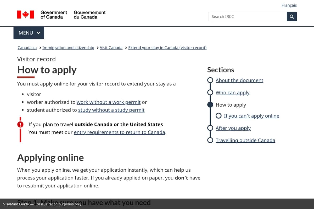
Task: Select the circle marker next to About the document
Action: tap(210, 80)
